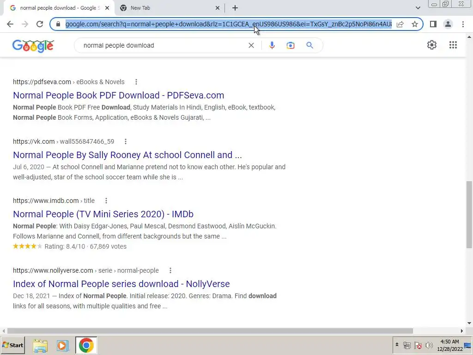Show hidden system tray icons
This screenshot has width=473, height=355.
click(397, 345)
